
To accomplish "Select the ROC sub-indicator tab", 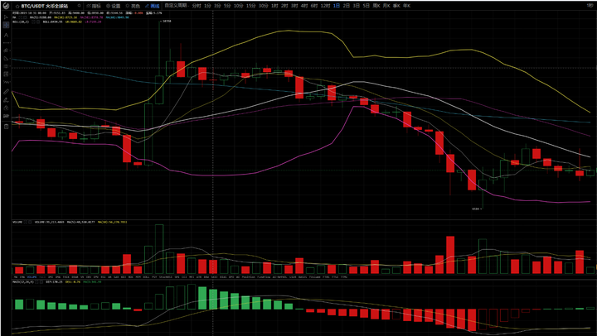I will point(131,277).
